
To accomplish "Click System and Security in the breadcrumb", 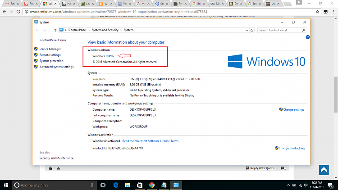I will coord(105,30).
